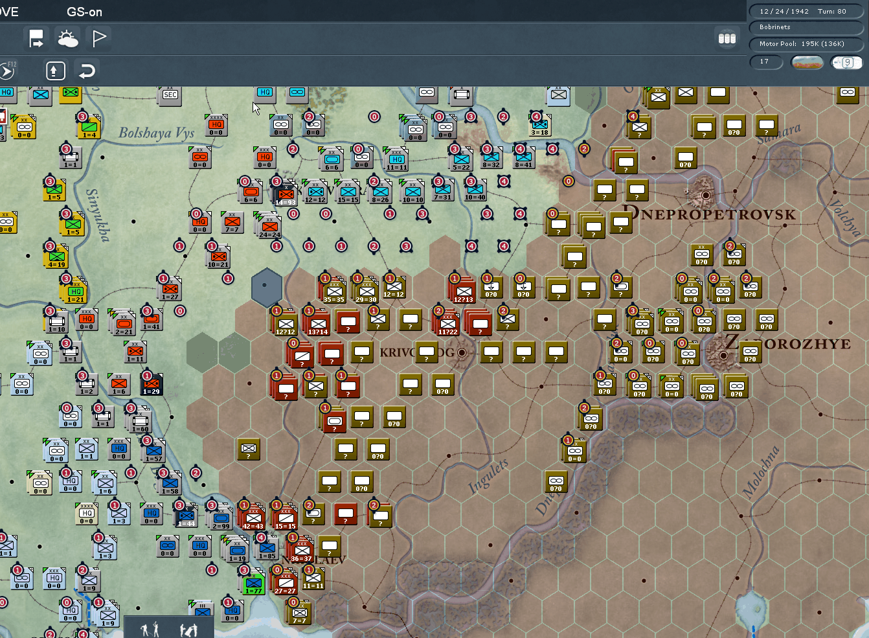Select the yellow unit labeled 4=19
The height and width of the screenshot is (638, 869).
pyautogui.click(x=56, y=256)
